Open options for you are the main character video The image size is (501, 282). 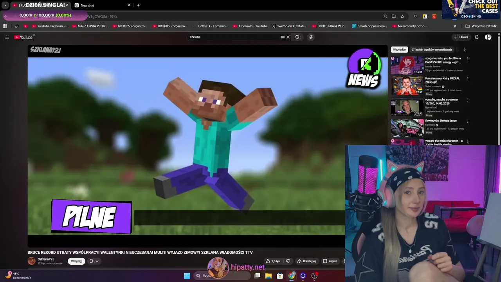tap(468, 141)
